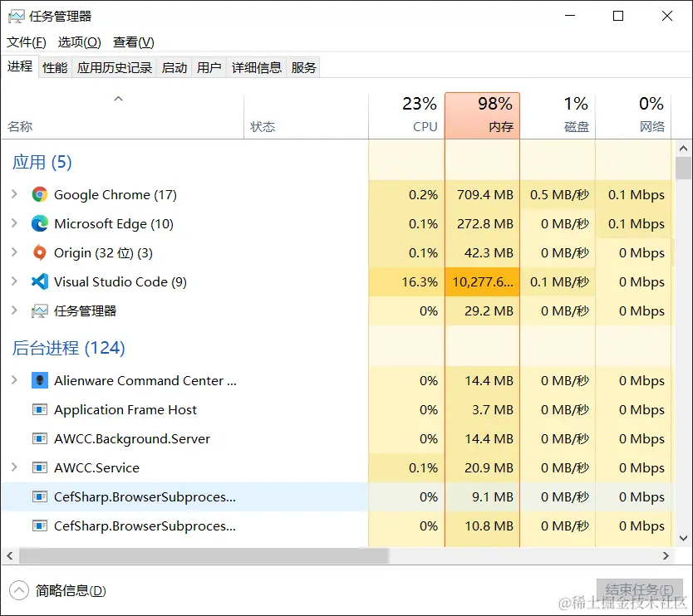Click the 简略信息(D) link
This screenshot has width=693, height=616.
pos(71,591)
